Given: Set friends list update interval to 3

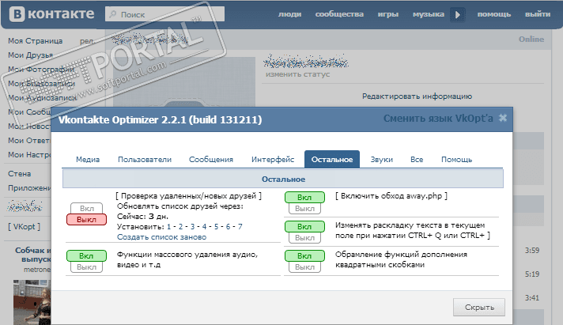Looking at the screenshot, I should [192, 227].
